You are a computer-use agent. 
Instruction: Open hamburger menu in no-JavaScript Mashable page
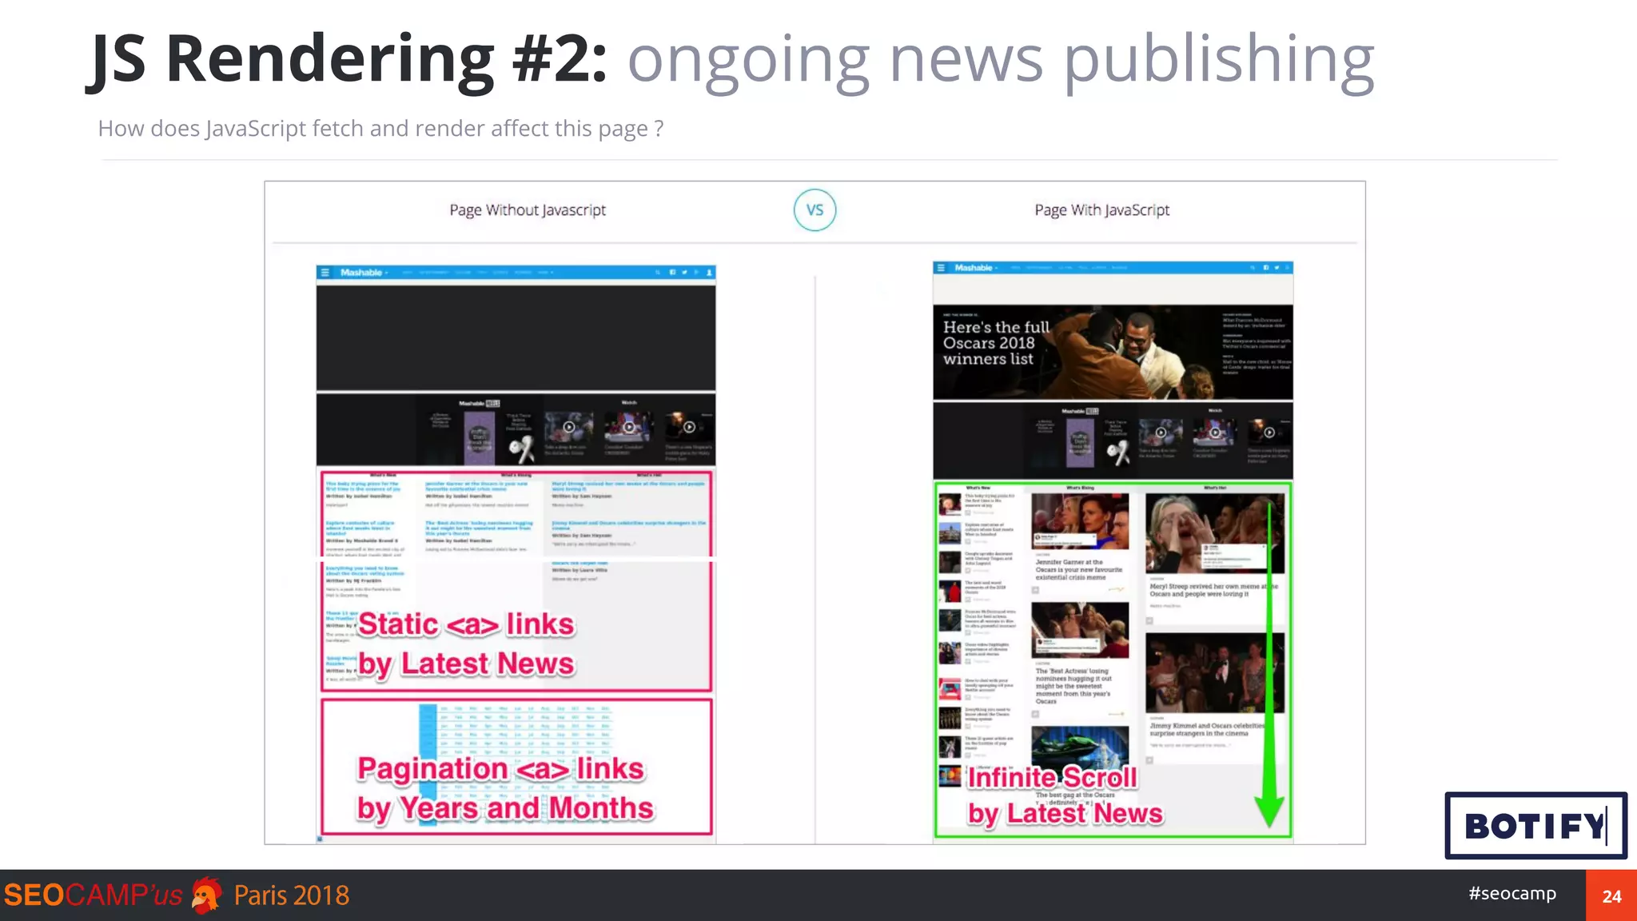pos(325,273)
